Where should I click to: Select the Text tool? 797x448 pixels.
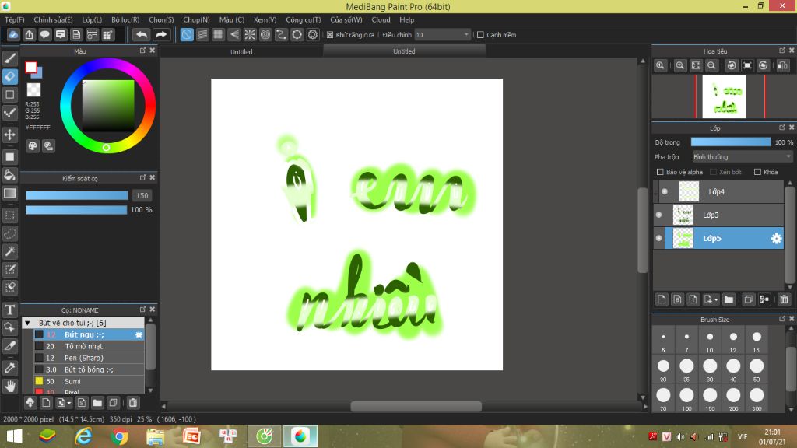tap(9, 310)
